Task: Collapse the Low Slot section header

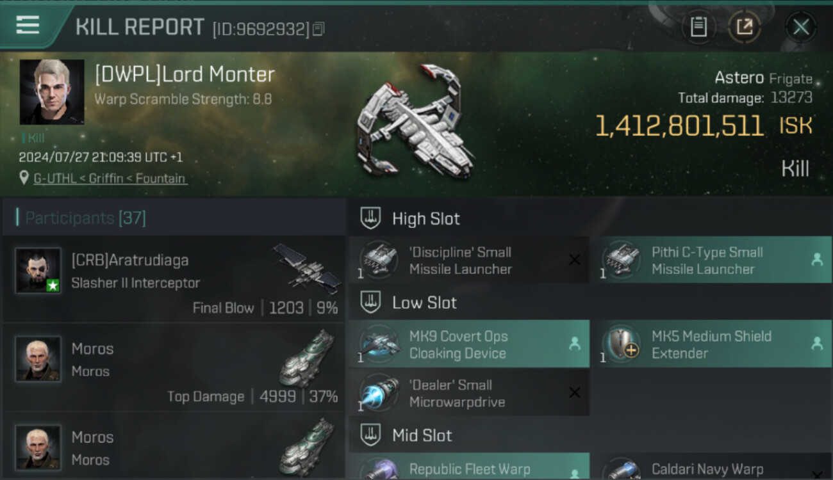Action: coord(590,303)
